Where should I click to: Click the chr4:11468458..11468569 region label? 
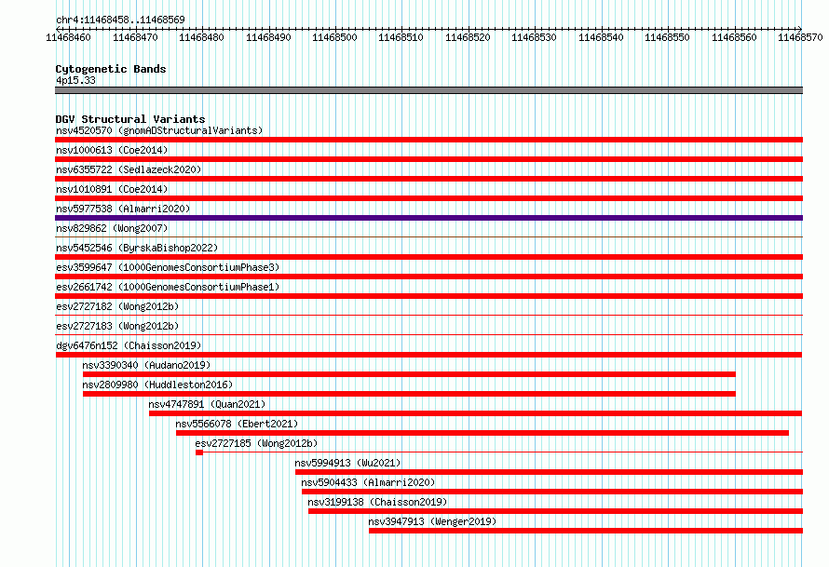(120, 20)
